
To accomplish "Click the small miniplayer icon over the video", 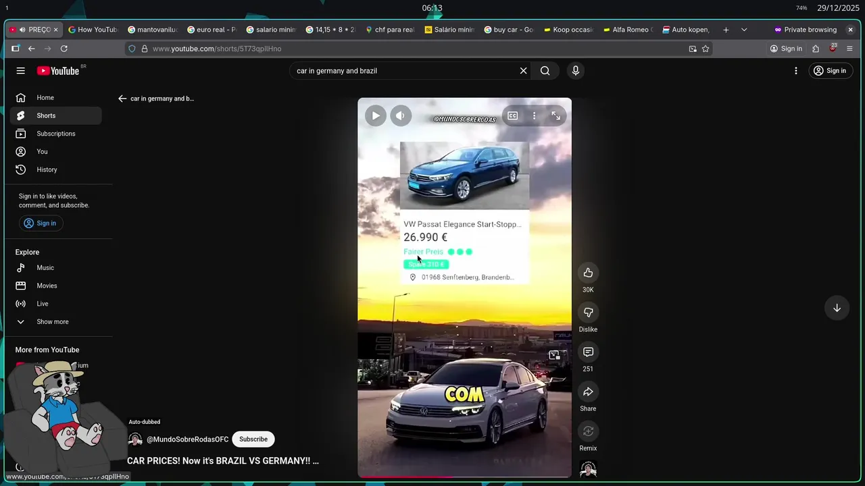I will 554,355.
